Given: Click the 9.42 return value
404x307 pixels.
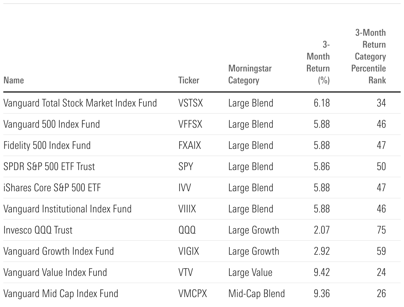Looking at the screenshot, I should [x=322, y=272].
